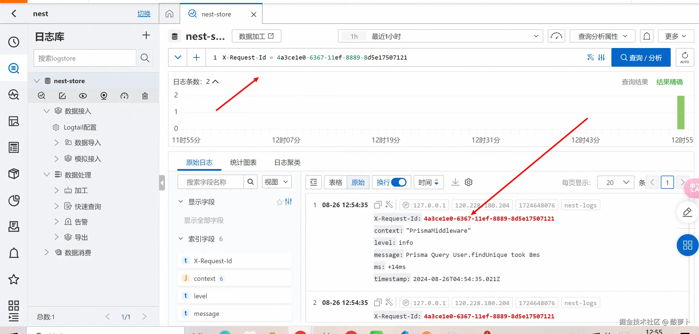Click the copy icon on the first log entry
This screenshot has width=699, height=334.
tap(378, 205)
